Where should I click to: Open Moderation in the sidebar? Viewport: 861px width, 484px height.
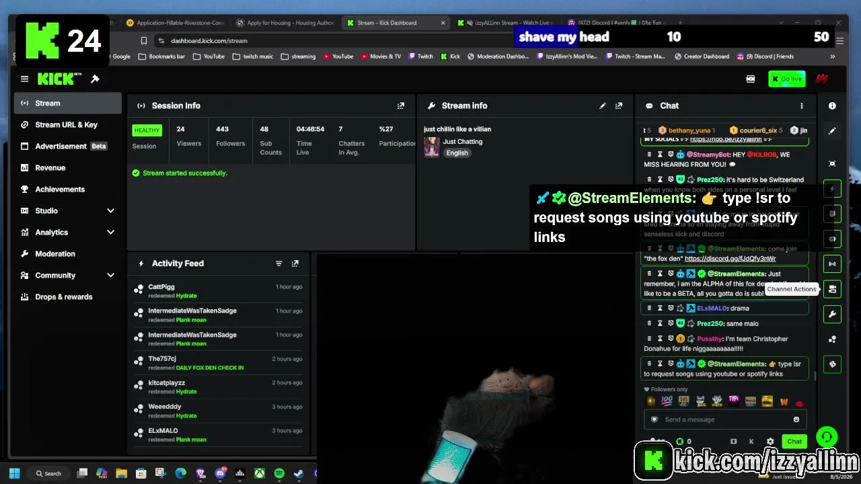[x=68, y=253]
